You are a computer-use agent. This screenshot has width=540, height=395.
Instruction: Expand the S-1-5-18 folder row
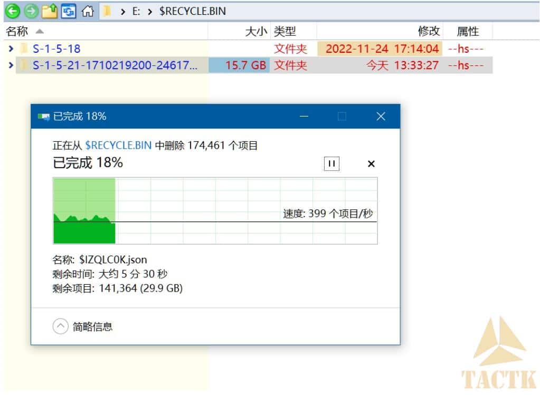pos(11,49)
